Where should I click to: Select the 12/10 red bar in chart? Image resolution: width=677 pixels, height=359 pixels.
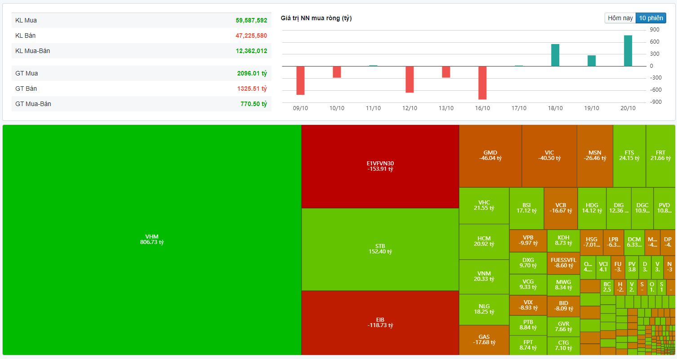coord(410,80)
